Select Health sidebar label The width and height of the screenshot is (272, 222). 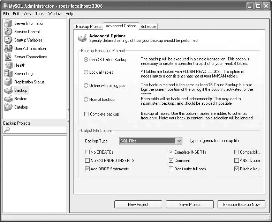click(x=20, y=65)
